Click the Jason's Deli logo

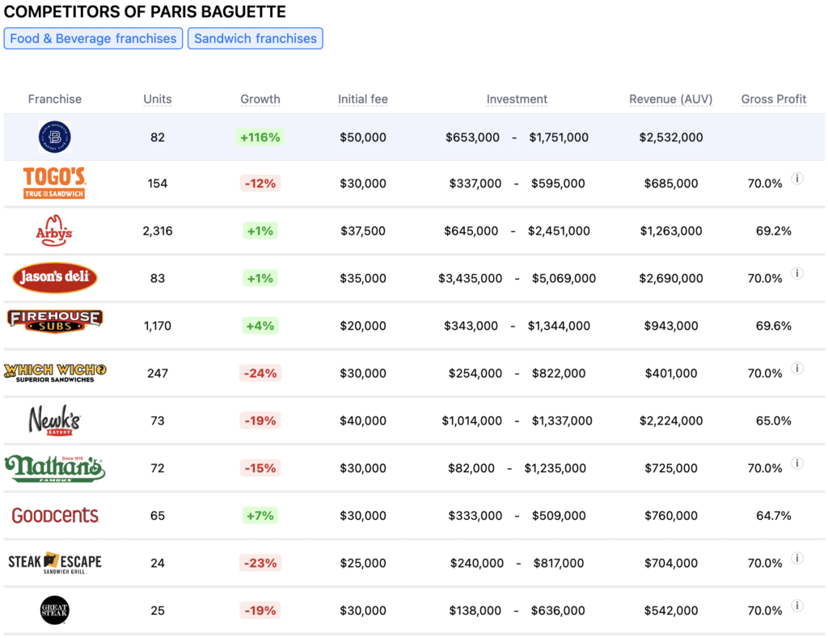pos(55,278)
